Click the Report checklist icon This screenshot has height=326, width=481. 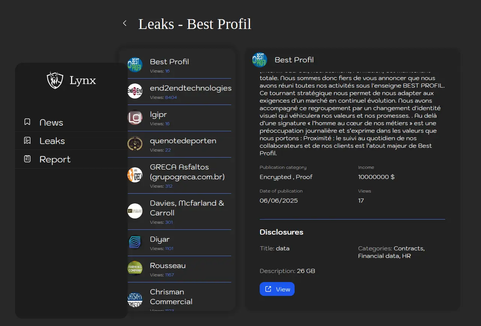tap(27, 159)
